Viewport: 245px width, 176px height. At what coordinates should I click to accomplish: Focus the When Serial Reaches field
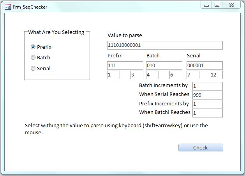click(207, 95)
